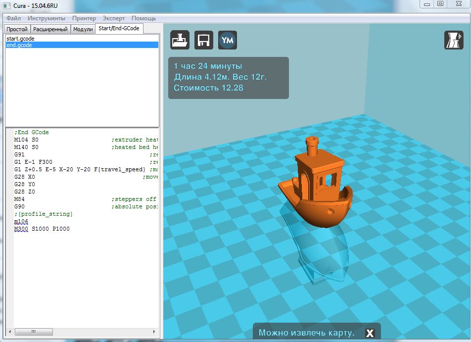The image size is (471, 342).
Task: Open the Принтер menu
Action: click(x=84, y=18)
